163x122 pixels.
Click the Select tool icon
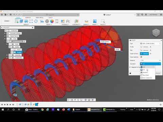click(x=103, y=21)
